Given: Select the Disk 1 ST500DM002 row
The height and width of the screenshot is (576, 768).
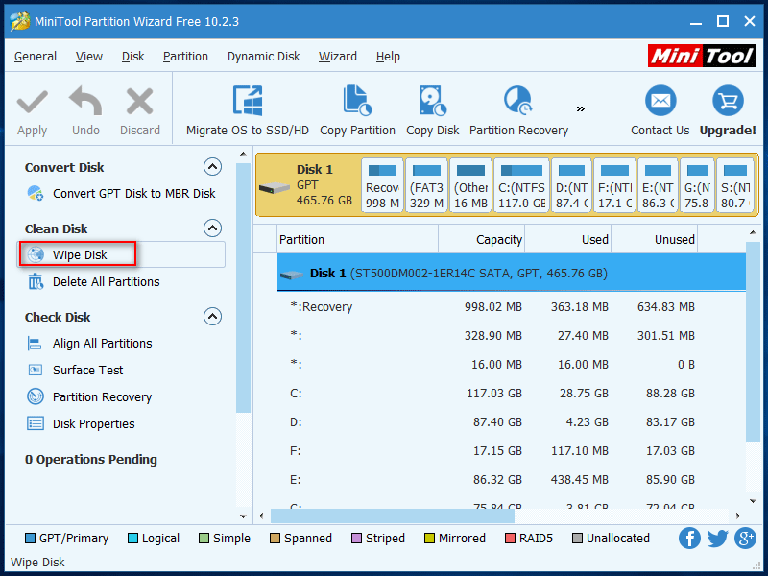Looking at the screenshot, I should coord(512,273).
